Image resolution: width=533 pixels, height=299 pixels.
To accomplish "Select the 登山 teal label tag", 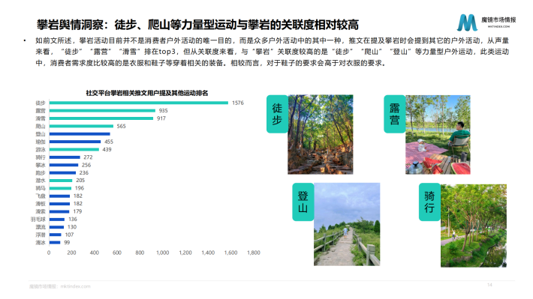I will [x=303, y=202].
